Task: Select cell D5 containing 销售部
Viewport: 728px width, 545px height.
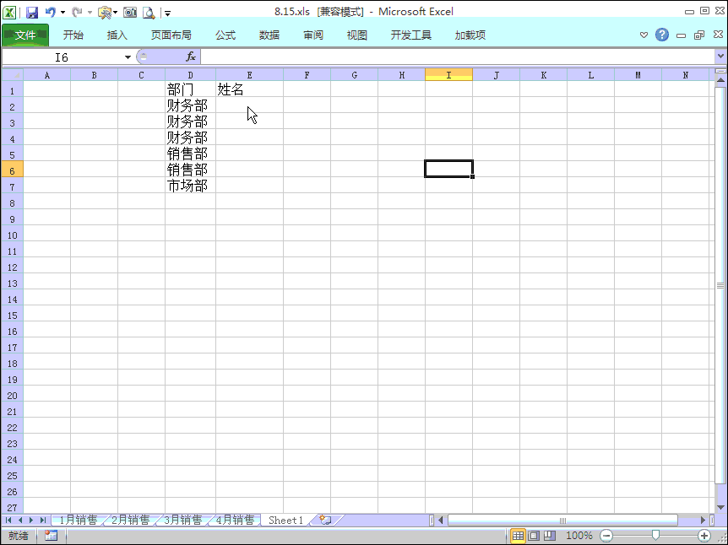Action: (x=190, y=154)
